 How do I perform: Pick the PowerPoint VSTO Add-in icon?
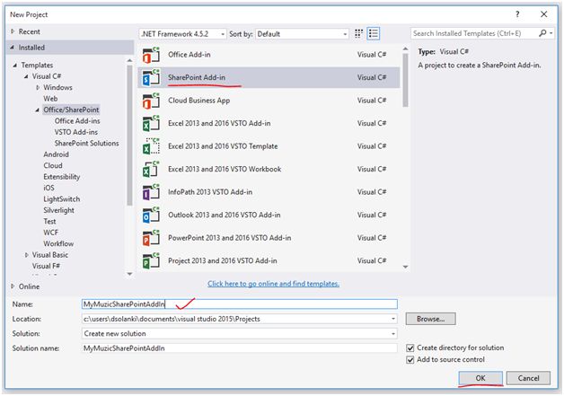tap(151, 238)
